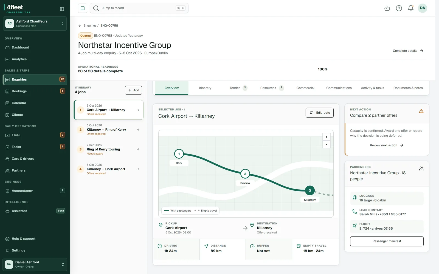Open Accountancy in the sidebar
Viewport: 439px width, 274px height.
tap(35, 191)
